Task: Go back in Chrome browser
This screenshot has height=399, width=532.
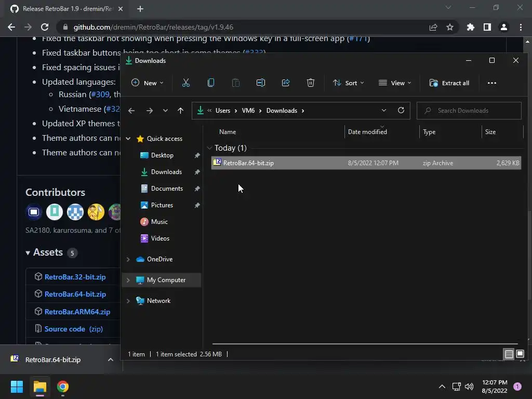Action: click(11, 27)
